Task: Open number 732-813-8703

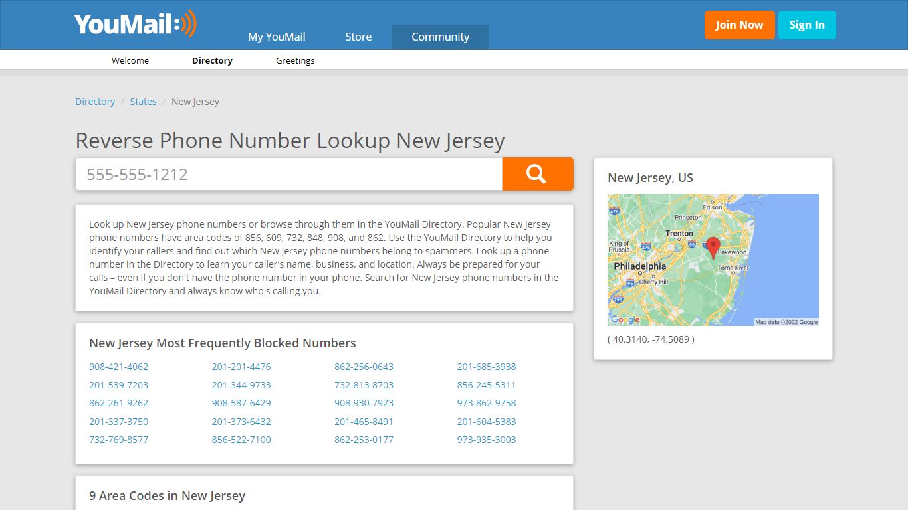Action: [x=364, y=385]
